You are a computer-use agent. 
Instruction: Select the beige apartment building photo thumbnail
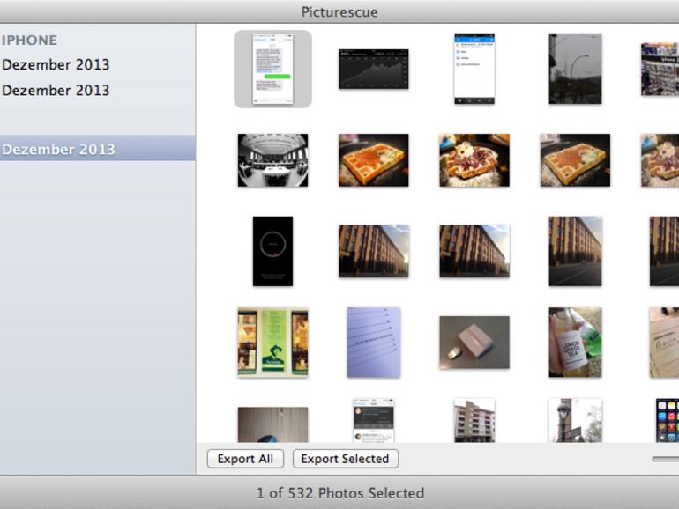[x=474, y=420]
